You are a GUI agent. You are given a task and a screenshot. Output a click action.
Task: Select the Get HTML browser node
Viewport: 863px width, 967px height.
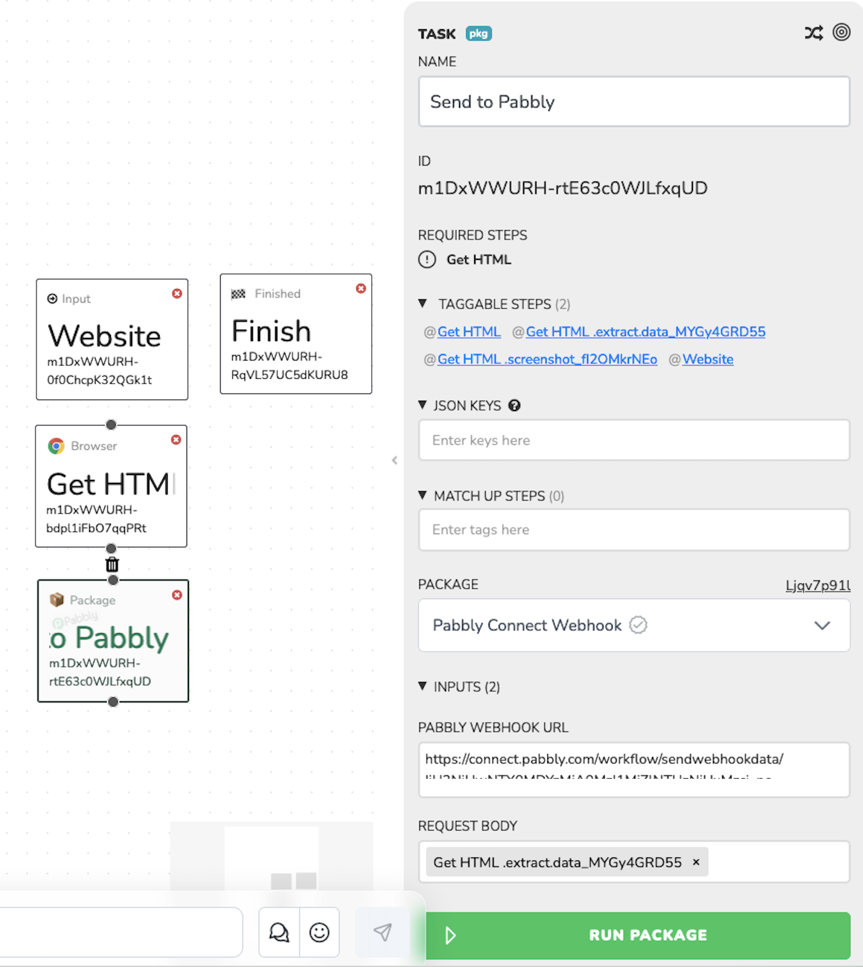point(111,486)
